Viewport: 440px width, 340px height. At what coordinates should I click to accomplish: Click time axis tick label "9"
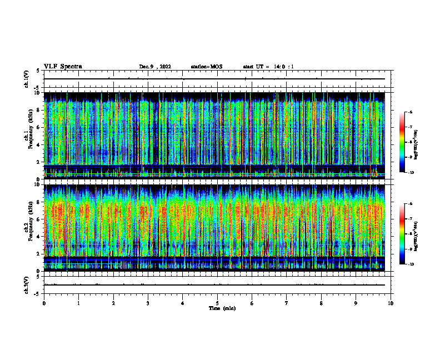tap(356, 303)
